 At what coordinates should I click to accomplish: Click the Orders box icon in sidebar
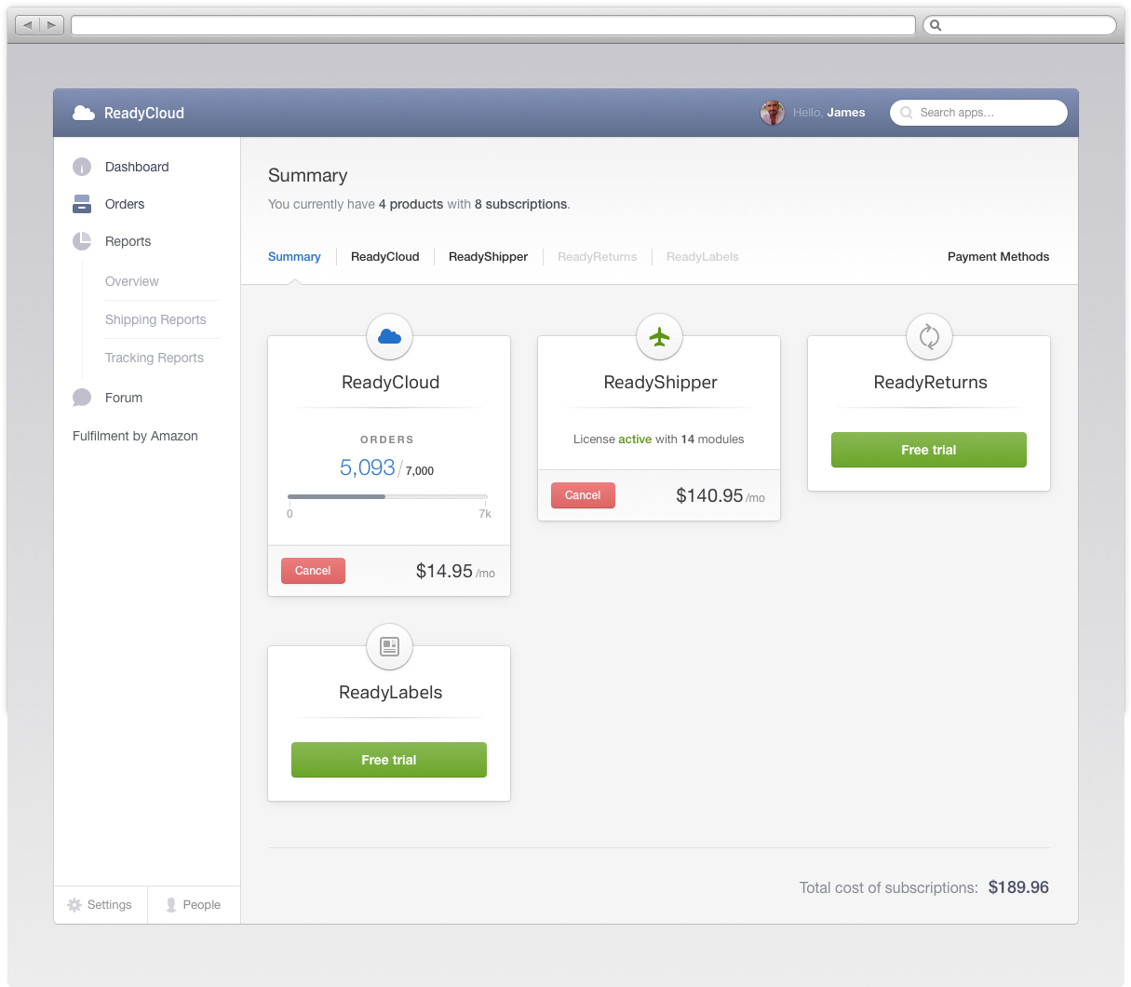(x=82, y=204)
